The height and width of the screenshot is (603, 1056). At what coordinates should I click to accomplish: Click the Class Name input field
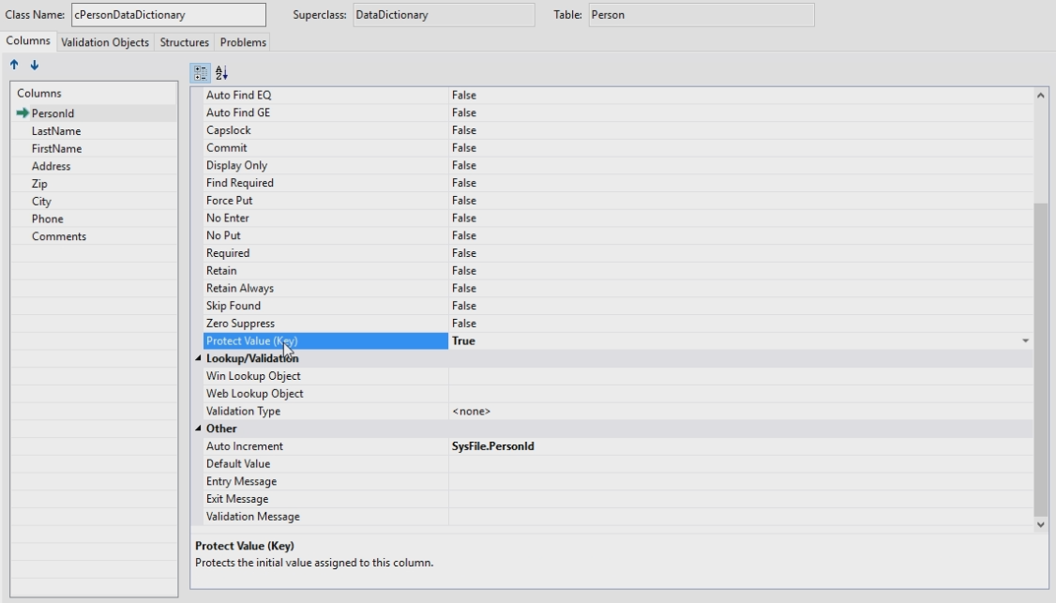pyautogui.click(x=167, y=15)
